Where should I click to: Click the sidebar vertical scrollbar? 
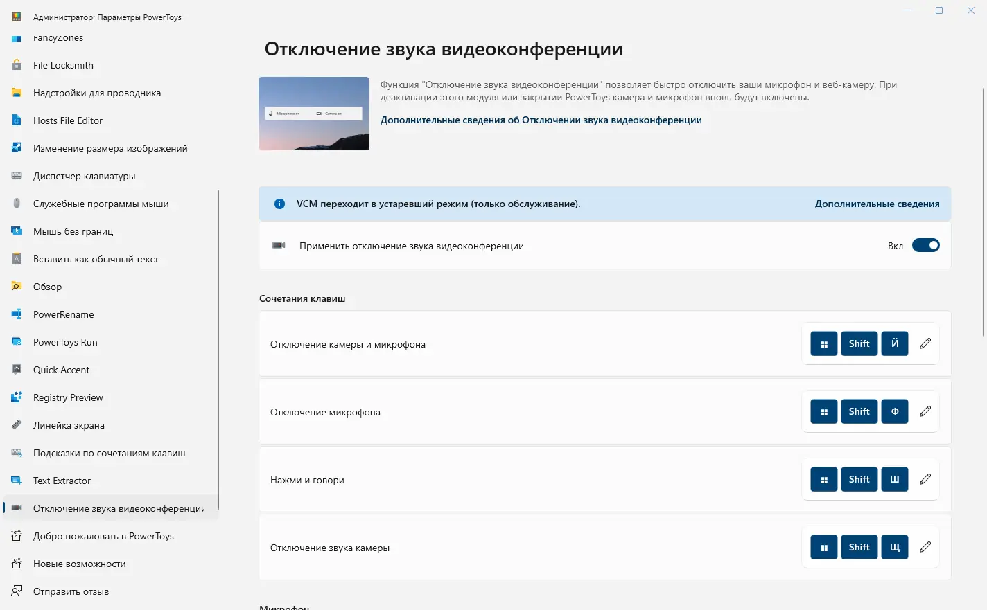tap(218, 350)
